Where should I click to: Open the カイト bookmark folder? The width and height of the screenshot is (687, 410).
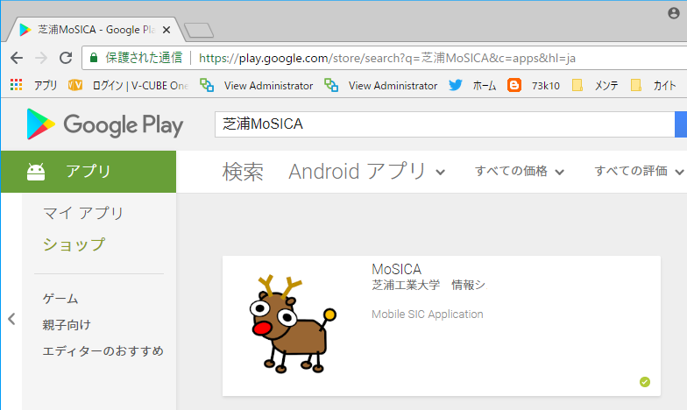click(653, 86)
